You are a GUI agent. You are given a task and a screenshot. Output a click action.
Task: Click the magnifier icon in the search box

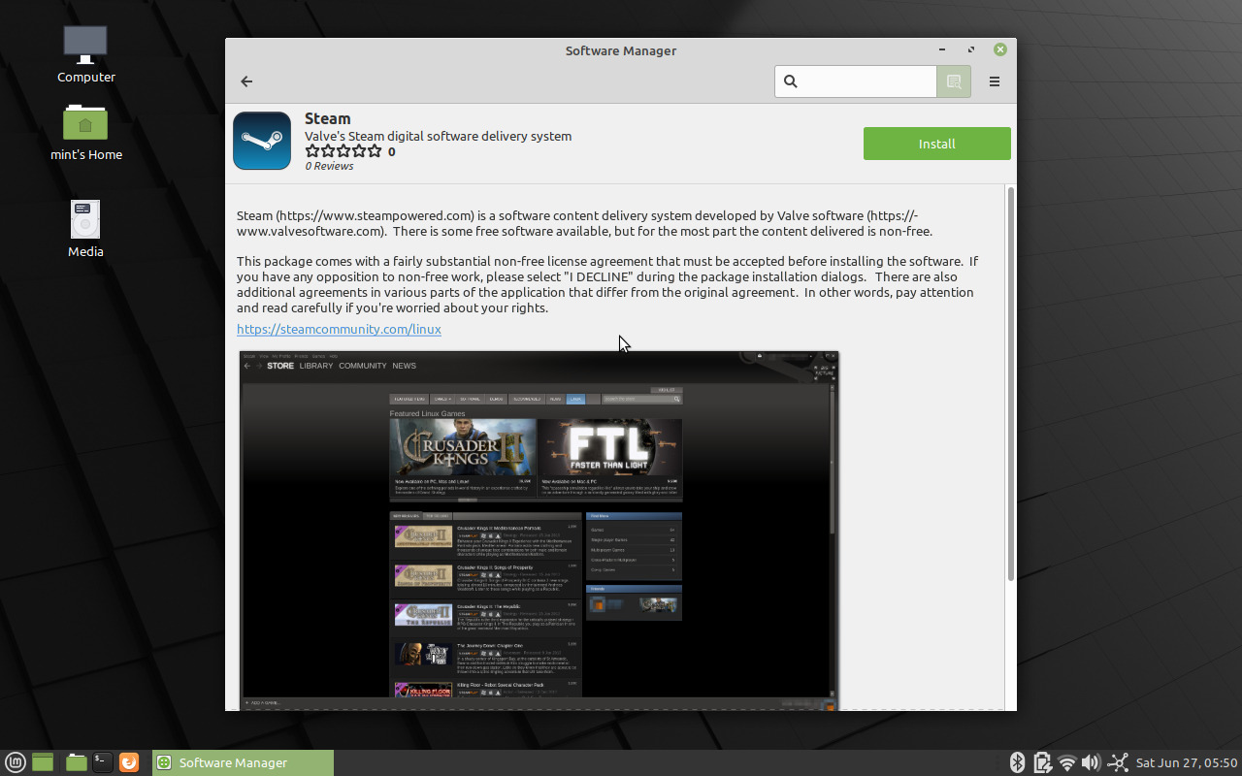791,81
